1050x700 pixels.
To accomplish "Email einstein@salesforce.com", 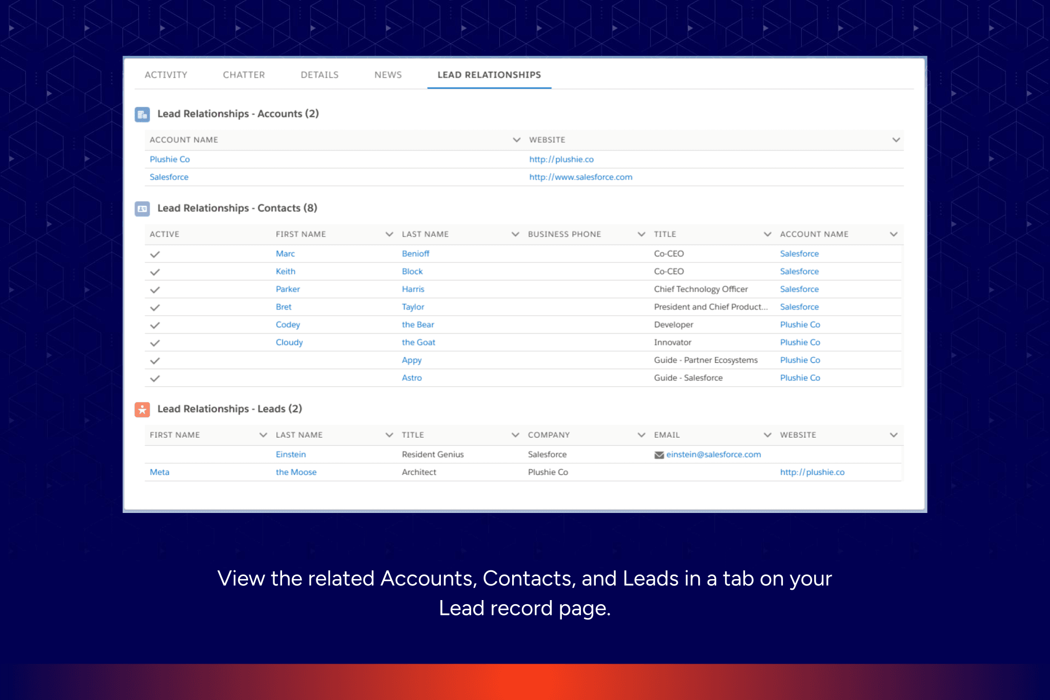I will click(x=714, y=455).
